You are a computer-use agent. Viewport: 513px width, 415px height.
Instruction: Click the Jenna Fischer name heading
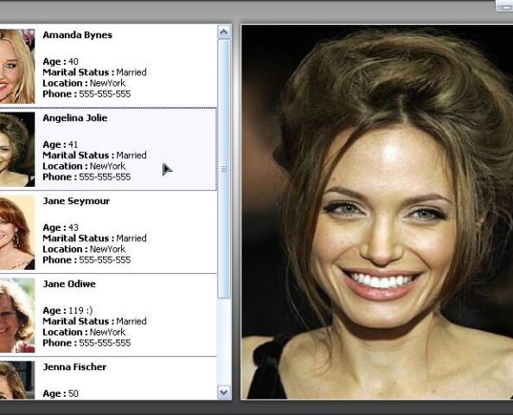point(74,367)
